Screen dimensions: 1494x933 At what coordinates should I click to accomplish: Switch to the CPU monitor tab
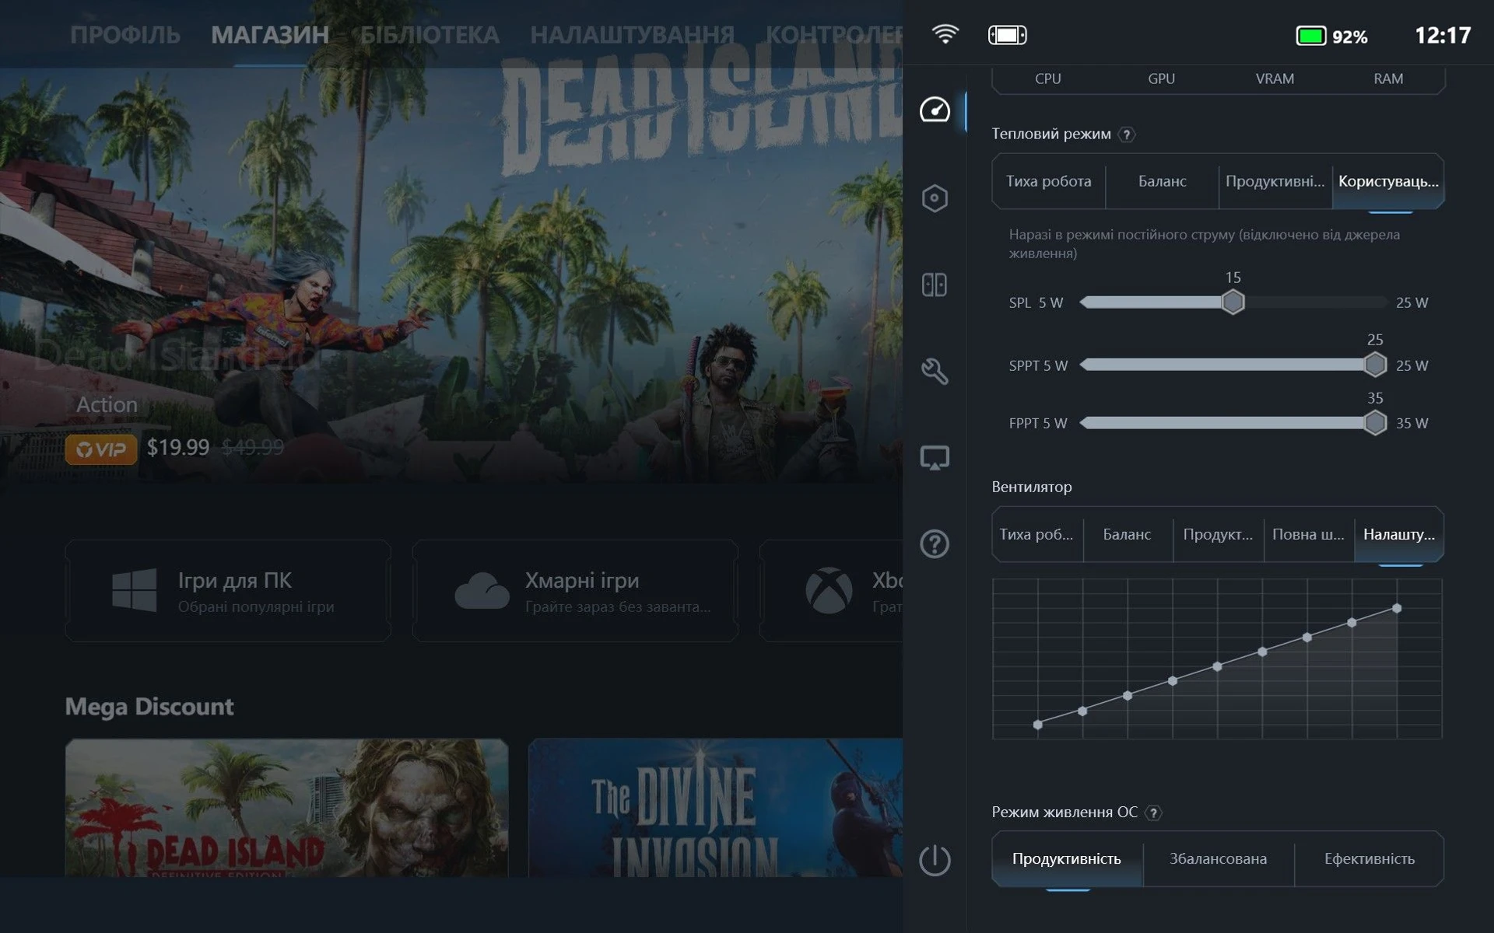1048,79
